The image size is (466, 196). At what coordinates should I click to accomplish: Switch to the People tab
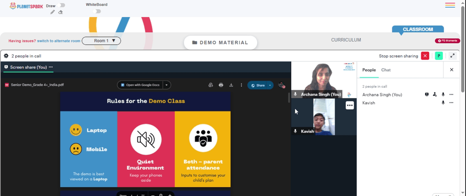(x=369, y=70)
